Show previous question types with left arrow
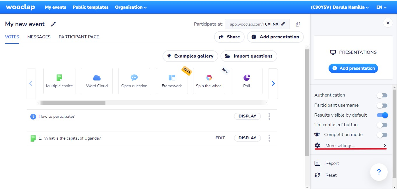This screenshot has width=397, height=189. pos(31,84)
